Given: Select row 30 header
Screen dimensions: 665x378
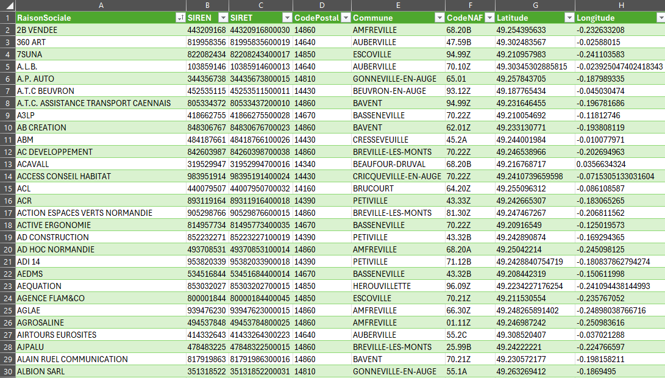Looking at the screenshot, I should pos(8,371).
